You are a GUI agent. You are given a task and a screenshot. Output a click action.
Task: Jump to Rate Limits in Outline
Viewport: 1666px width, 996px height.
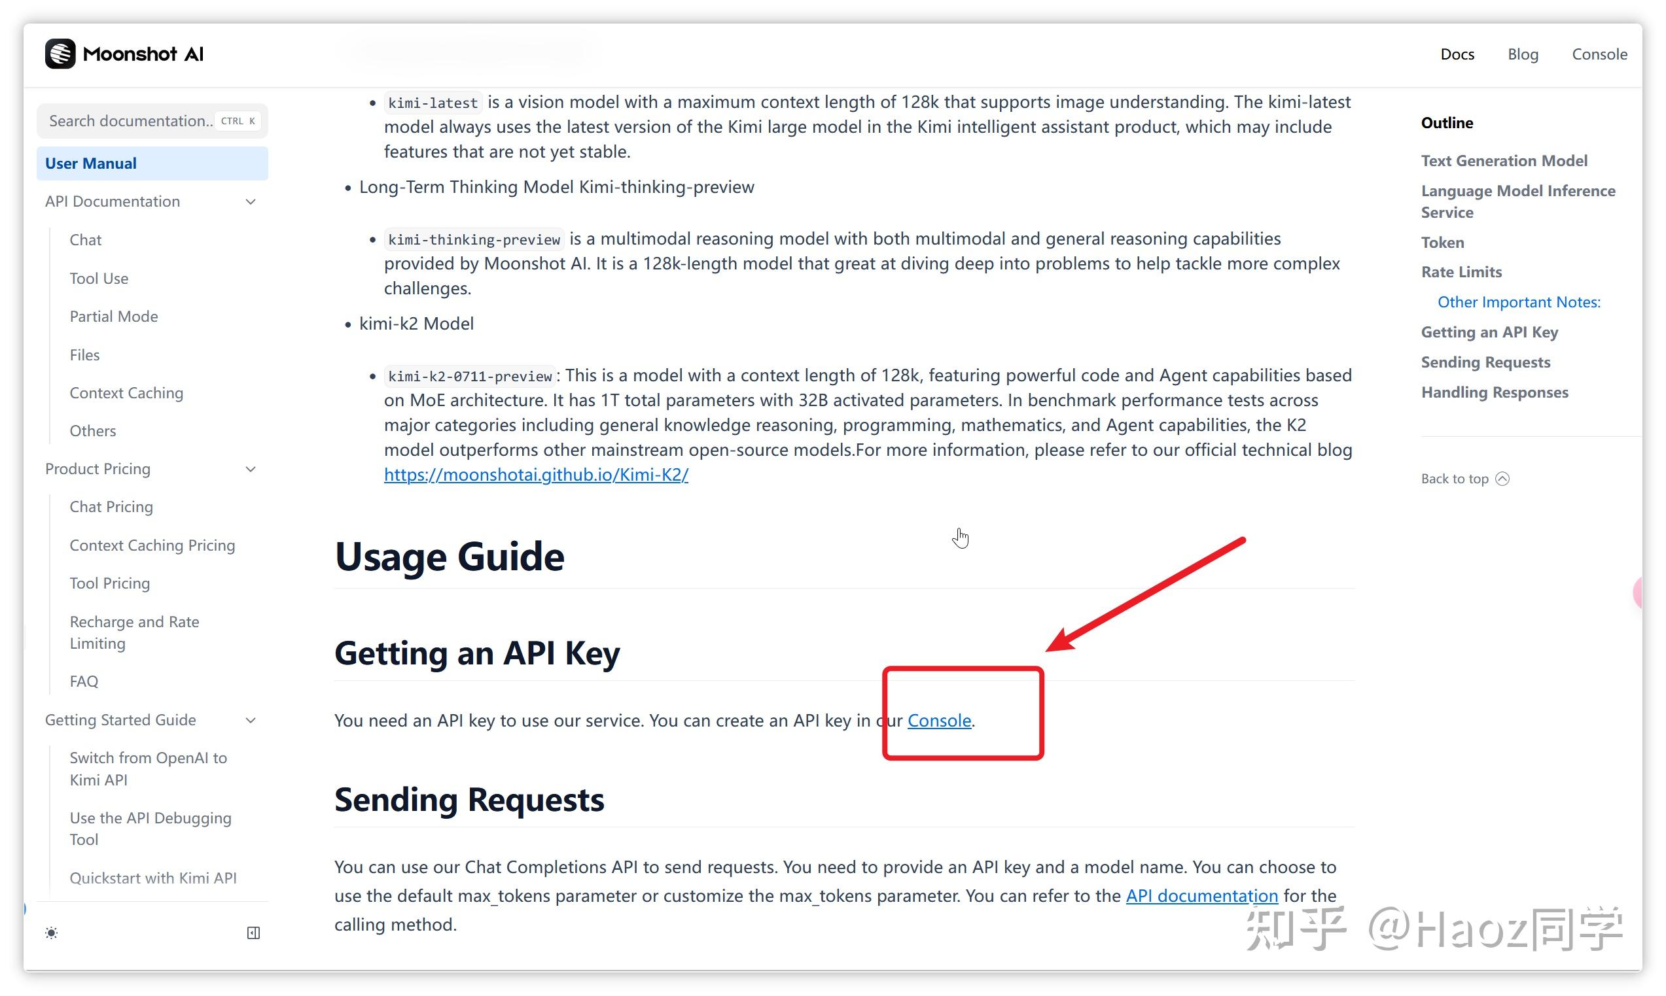point(1461,272)
